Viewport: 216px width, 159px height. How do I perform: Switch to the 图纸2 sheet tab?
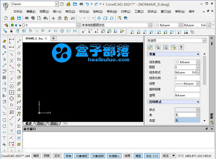click(x=54, y=123)
